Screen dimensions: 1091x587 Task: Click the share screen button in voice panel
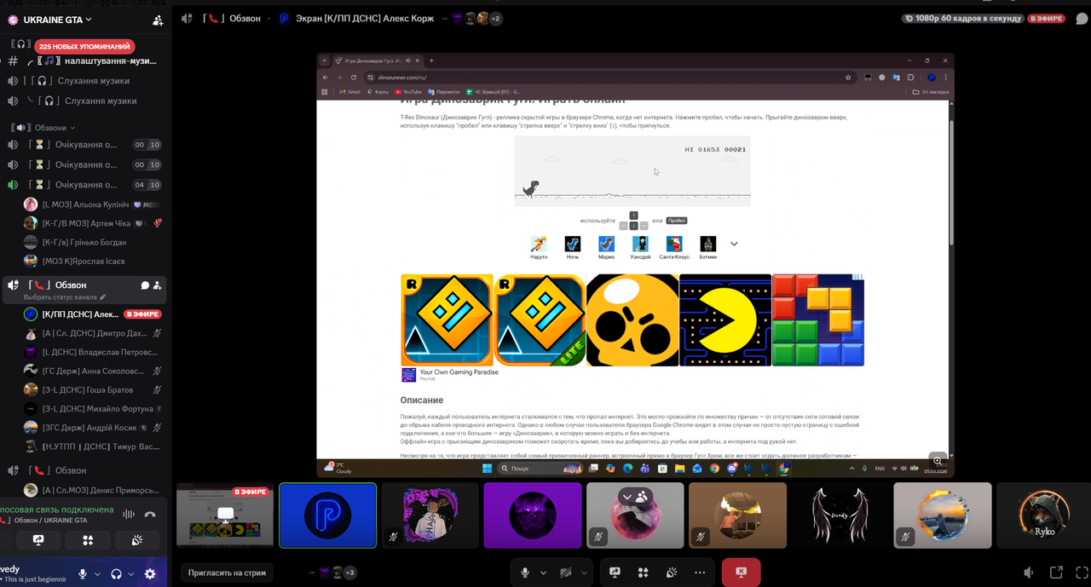tap(38, 540)
